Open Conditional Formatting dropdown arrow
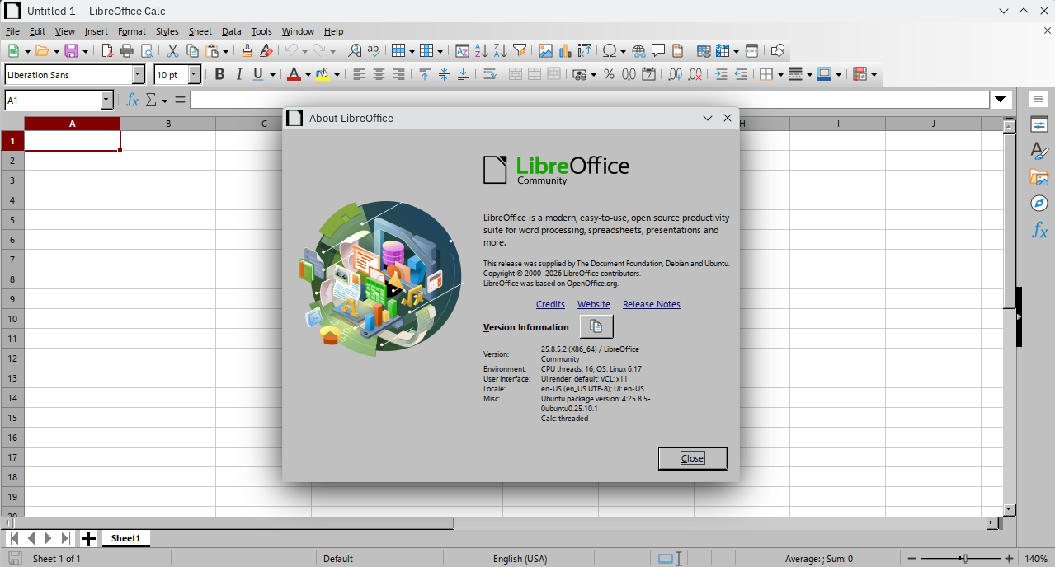The width and height of the screenshot is (1055, 567). click(874, 74)
